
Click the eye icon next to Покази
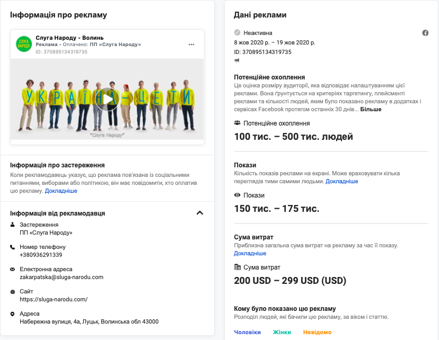[x=237, y=195]
